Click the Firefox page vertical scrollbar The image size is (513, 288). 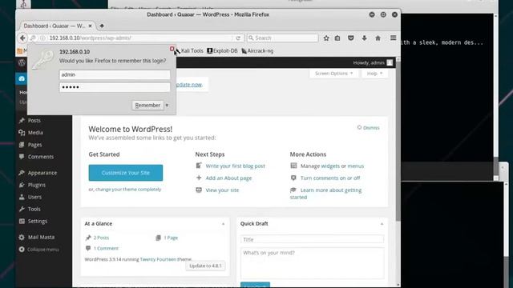(398, 141)
